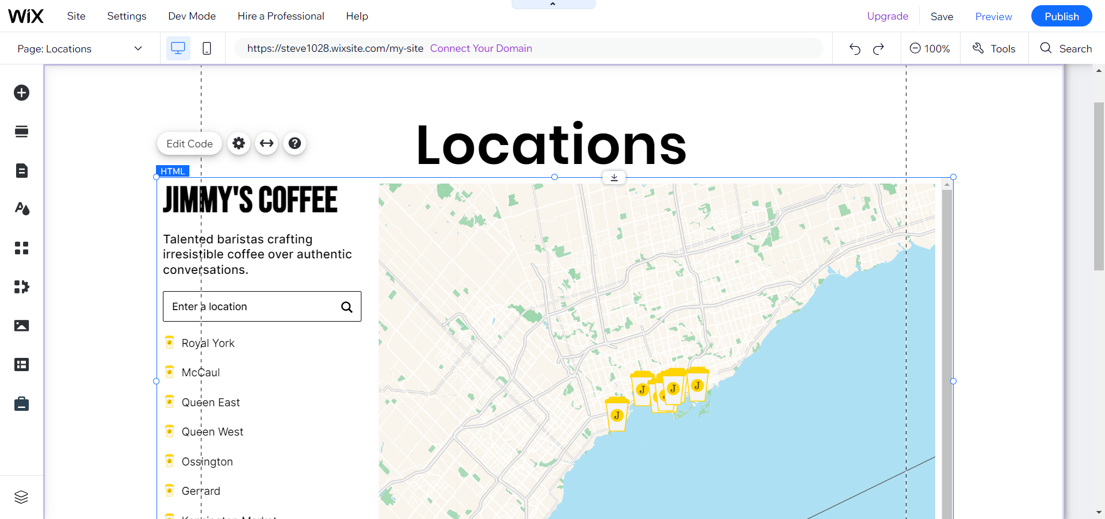The image size is (1105, 519).
Task: Open the briefcase icon in sidebar
Action: 21,404
